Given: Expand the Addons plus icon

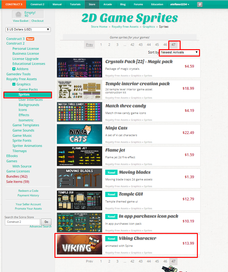Looking at the screenshot, I should [14, 69].
